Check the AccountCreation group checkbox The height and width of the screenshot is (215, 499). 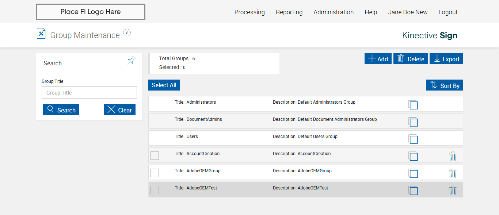155,156
